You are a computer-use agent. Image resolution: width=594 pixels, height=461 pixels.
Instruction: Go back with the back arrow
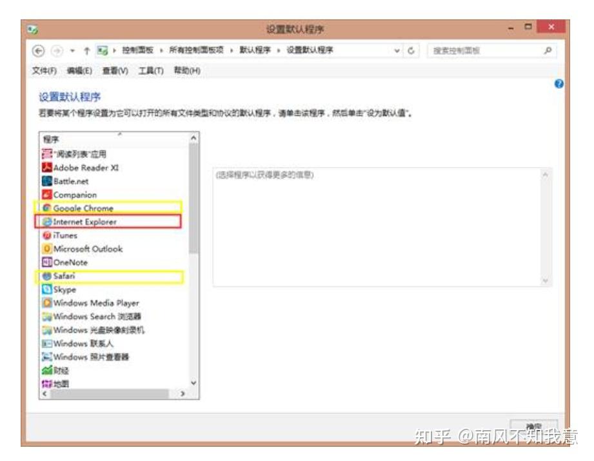coord(38,50)
